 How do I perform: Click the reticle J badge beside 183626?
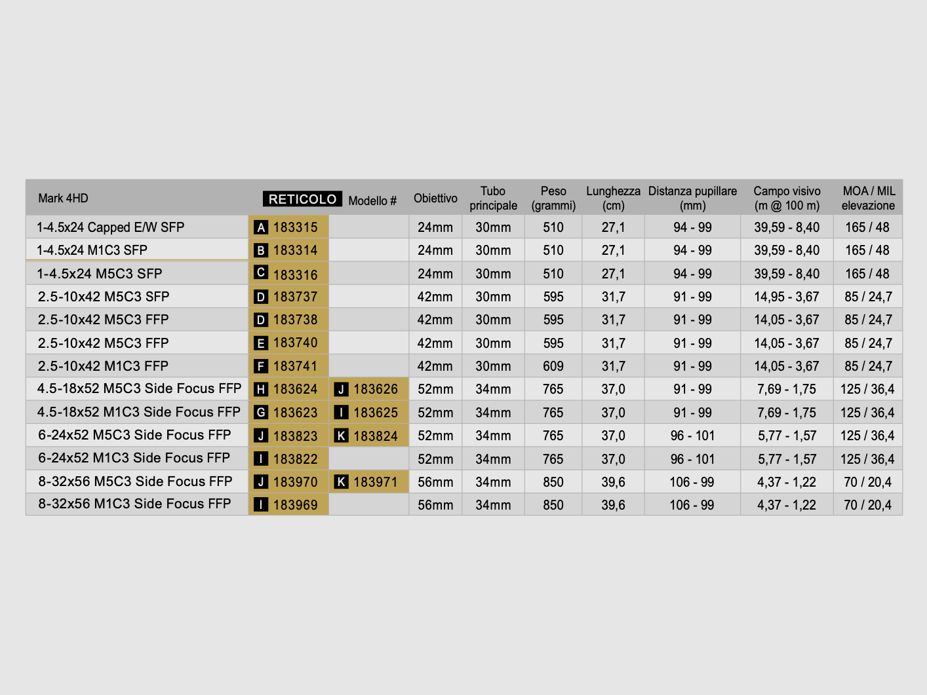(x=341, y=390)
